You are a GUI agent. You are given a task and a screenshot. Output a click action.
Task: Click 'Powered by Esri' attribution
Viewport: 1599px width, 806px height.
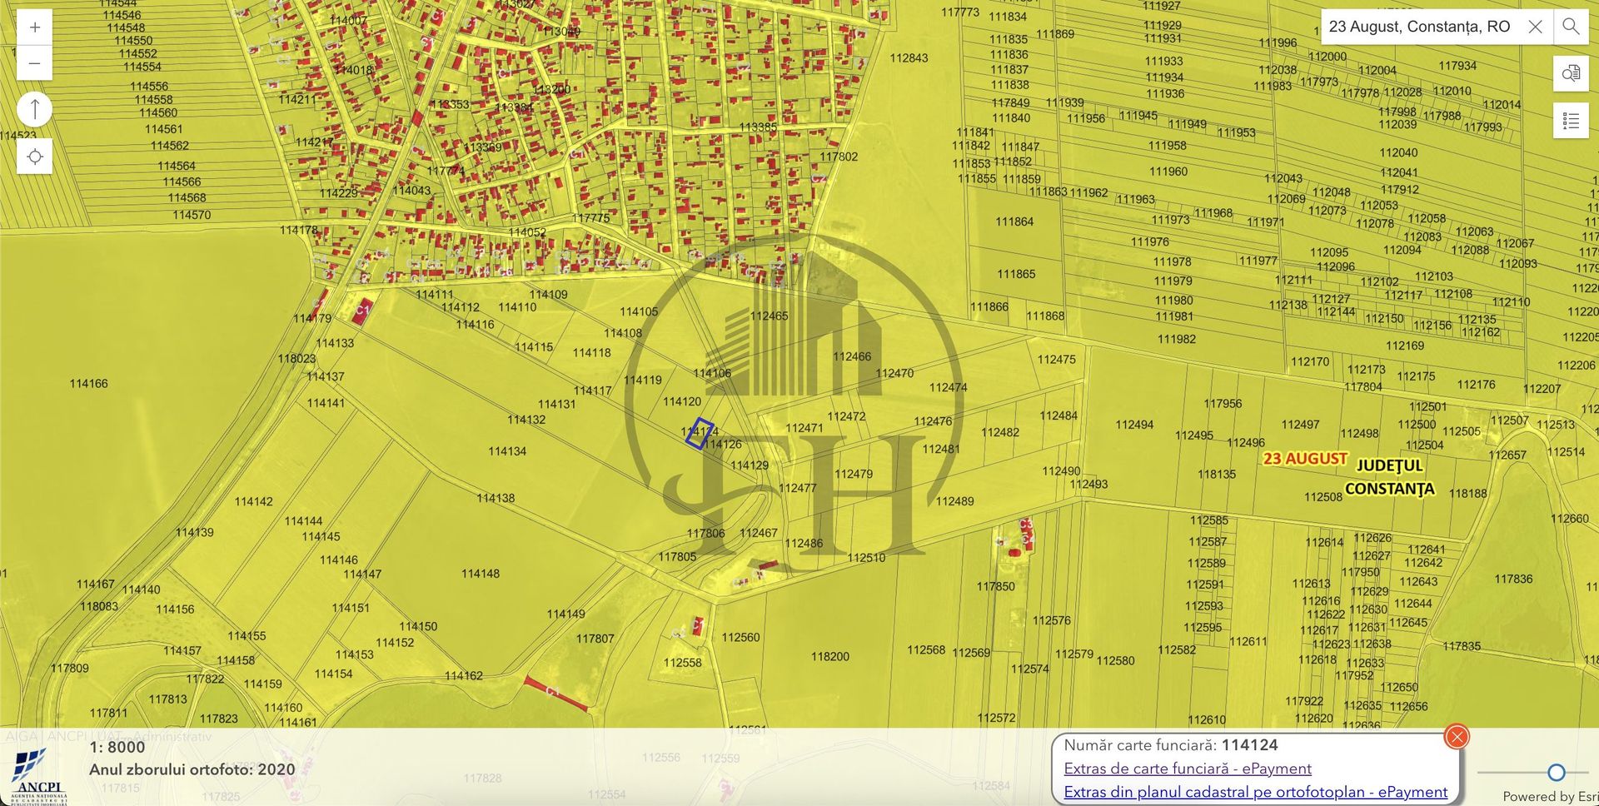pyautogui.click(x=1550, y=796)
